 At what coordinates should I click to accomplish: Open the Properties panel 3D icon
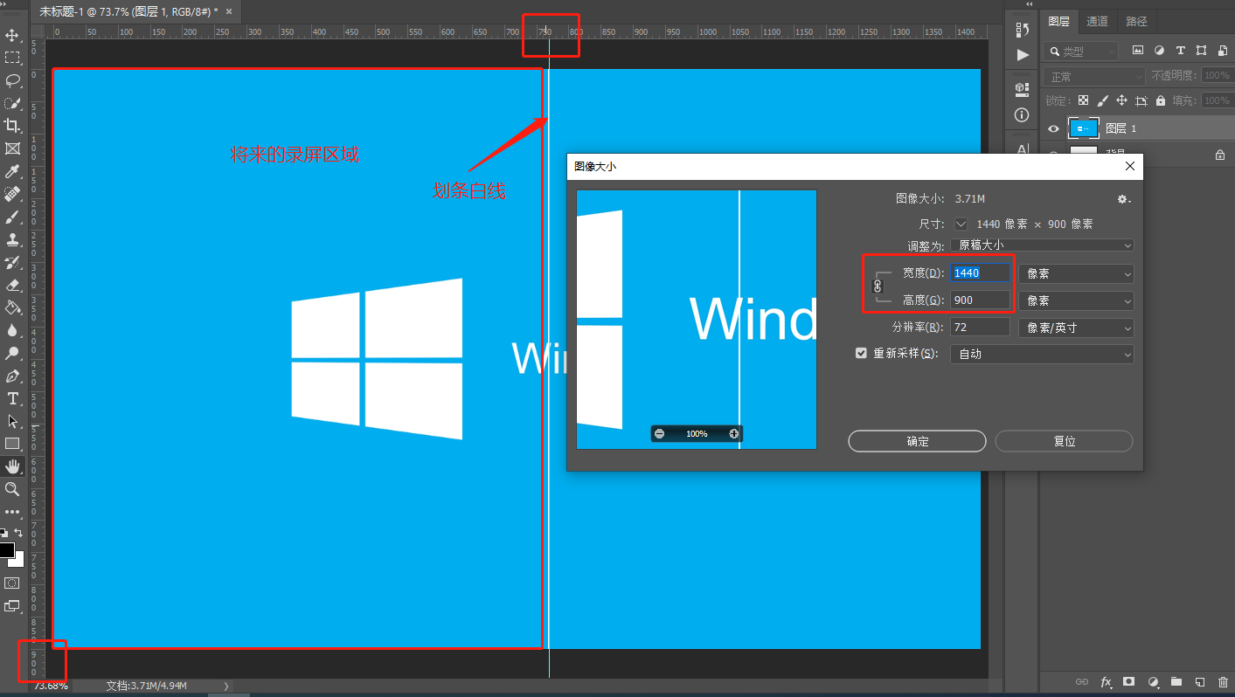(x=1023, y=89)
